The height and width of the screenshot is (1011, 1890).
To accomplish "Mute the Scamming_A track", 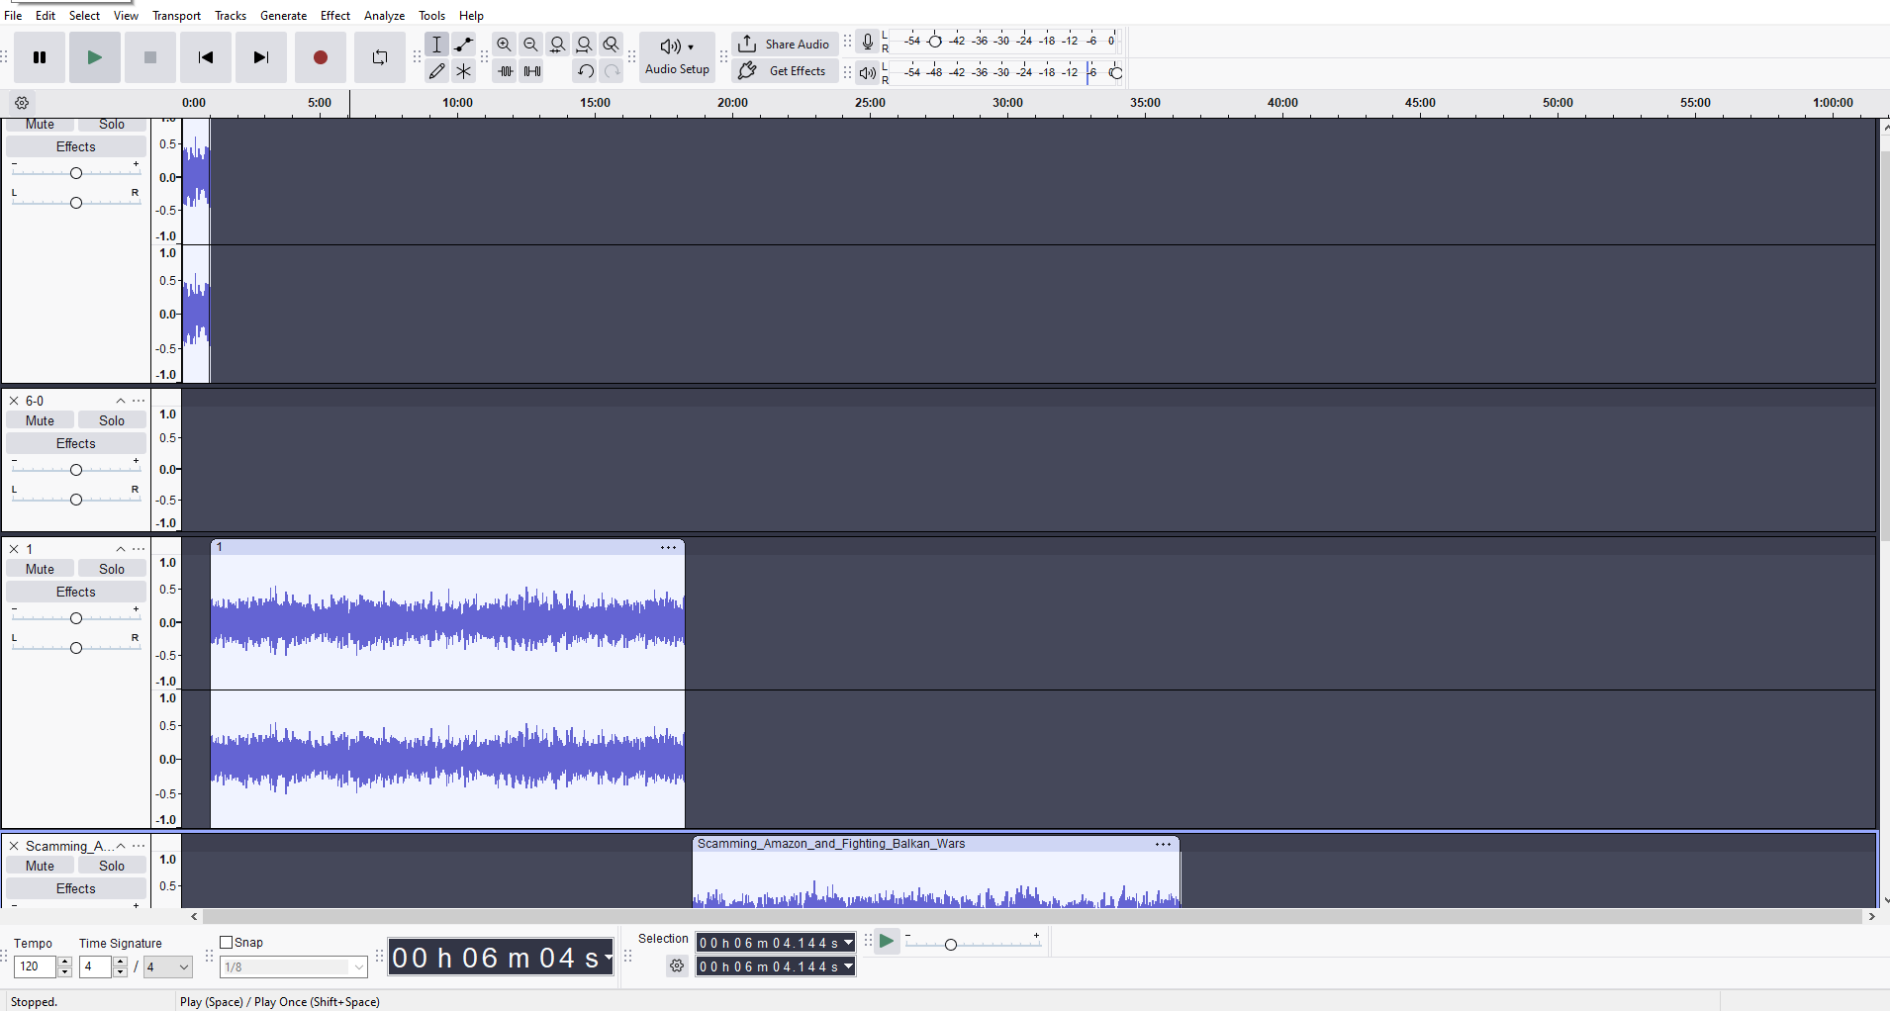I will (41, 866).
